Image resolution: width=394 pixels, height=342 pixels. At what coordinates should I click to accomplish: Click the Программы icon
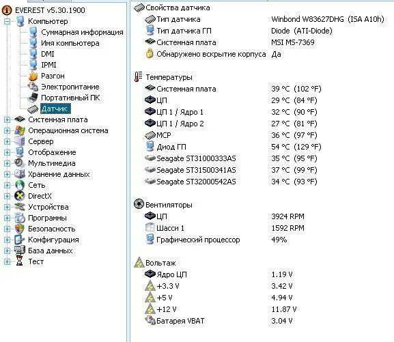click(x=20, y=218)
